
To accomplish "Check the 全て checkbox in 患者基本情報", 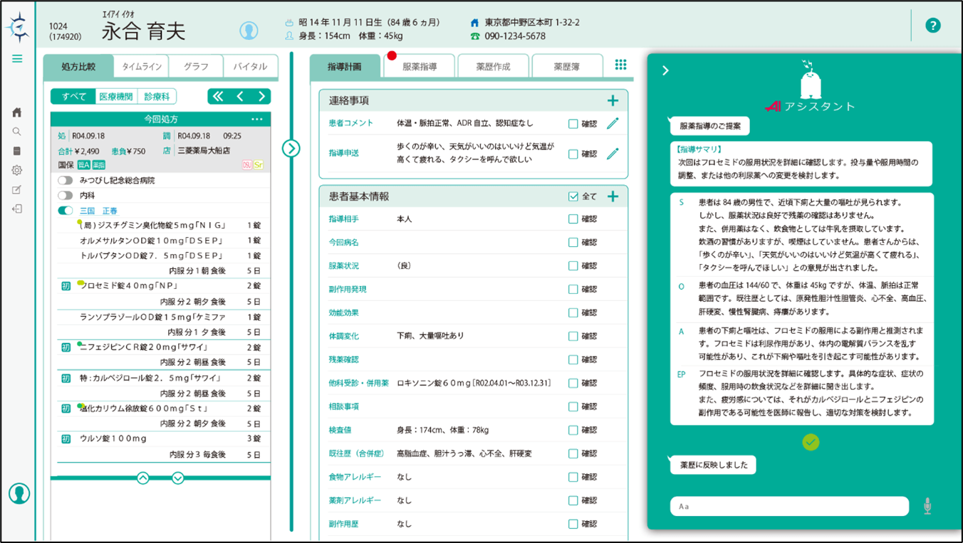I will coord(573,196).
